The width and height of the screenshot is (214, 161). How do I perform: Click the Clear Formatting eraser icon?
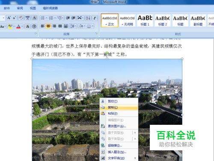tap(21, 18)
